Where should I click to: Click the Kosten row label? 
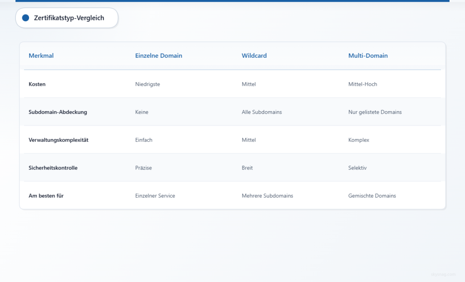point(37,84)
